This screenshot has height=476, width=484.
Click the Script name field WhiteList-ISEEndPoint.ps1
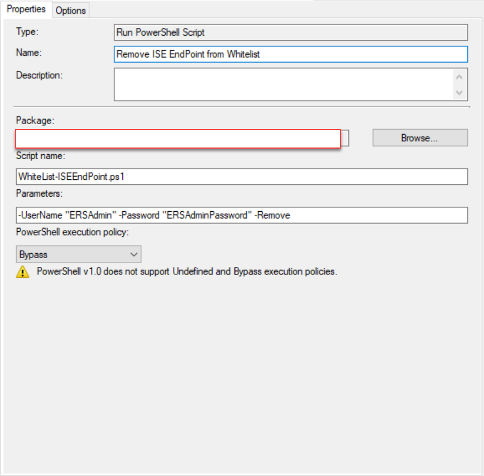(242, 177)
